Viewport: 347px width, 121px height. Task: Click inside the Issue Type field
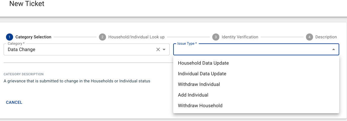252,50
